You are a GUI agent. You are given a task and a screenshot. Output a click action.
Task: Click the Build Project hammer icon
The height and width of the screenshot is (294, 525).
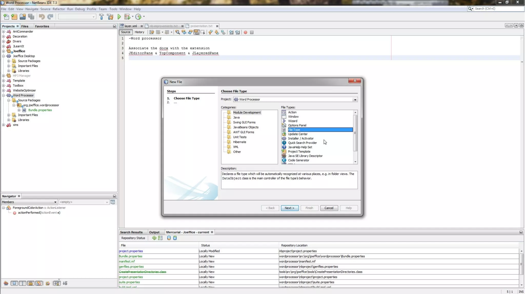tap(102, 17)
